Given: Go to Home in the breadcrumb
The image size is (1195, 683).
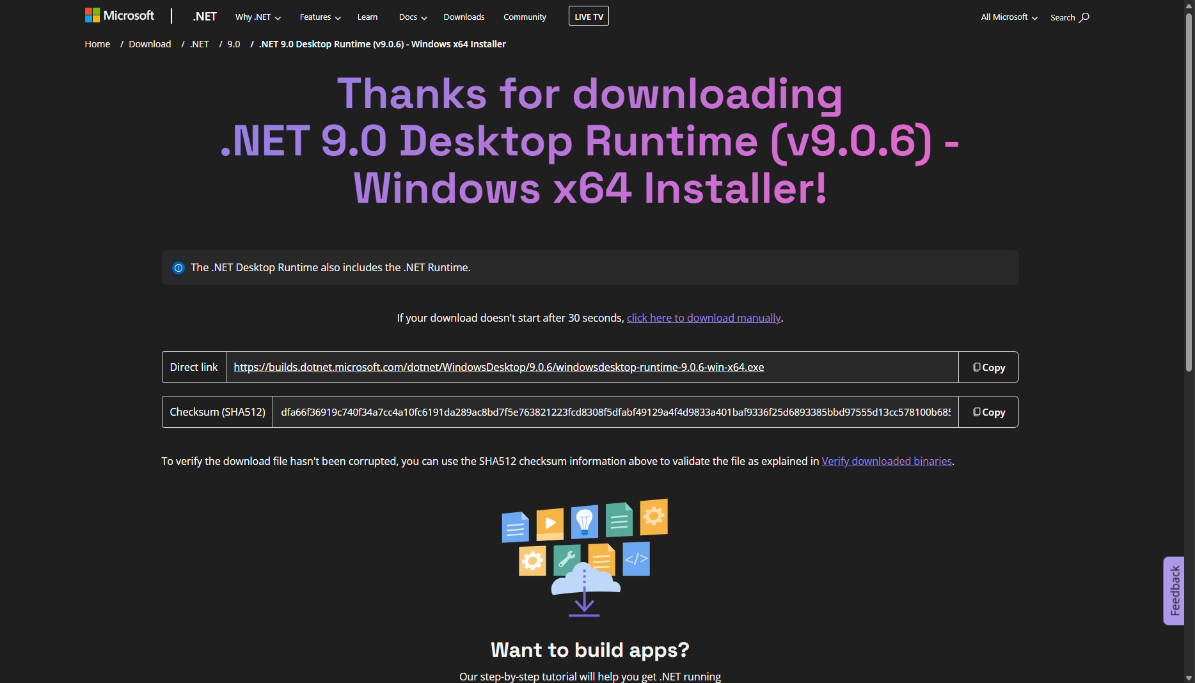Looking at the screenshot, I should (x=97, y=44).
